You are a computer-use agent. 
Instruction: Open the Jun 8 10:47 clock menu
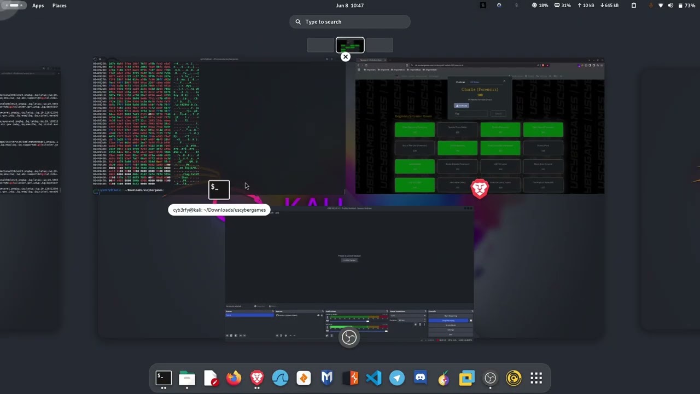(350, 5)
